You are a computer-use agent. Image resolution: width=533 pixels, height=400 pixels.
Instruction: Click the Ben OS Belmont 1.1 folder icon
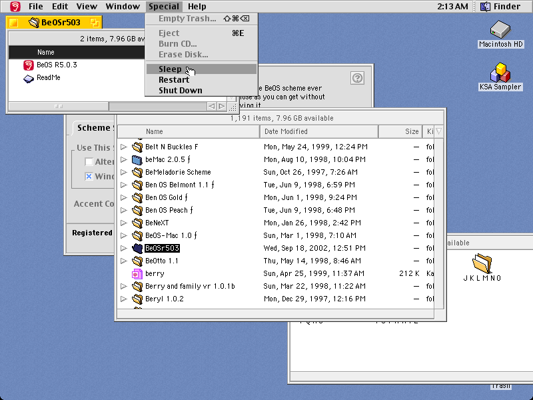137,185
